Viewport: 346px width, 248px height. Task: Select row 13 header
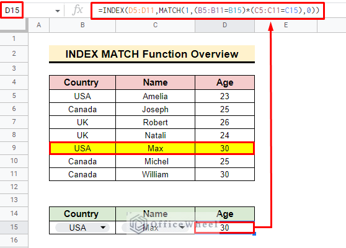tap(14, 200)
